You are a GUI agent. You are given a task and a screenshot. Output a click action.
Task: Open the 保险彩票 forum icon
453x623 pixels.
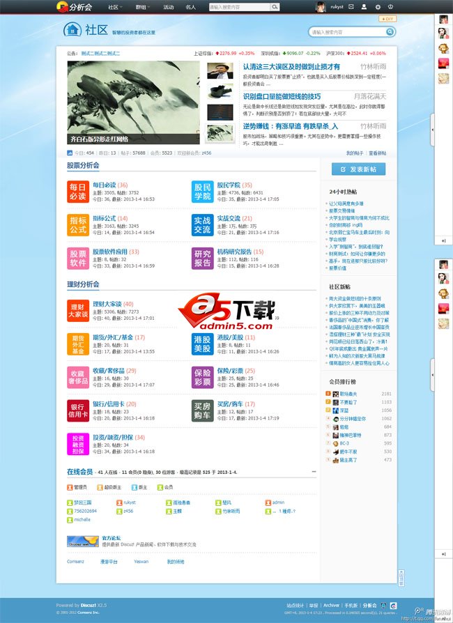[x=202, y=378]
